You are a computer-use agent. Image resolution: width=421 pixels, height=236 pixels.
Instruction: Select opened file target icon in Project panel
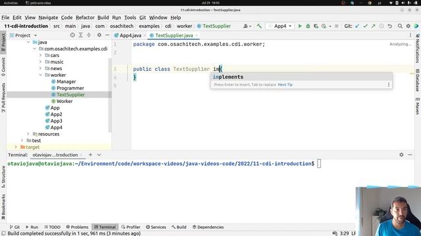pyautogui.click(x=72, y=35)
